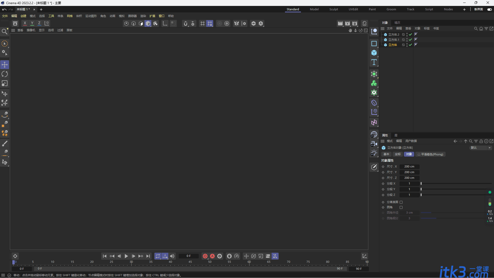Viewport: 494px width, 278px height.
Task: Play the animation forward
Action: point(126,256)
